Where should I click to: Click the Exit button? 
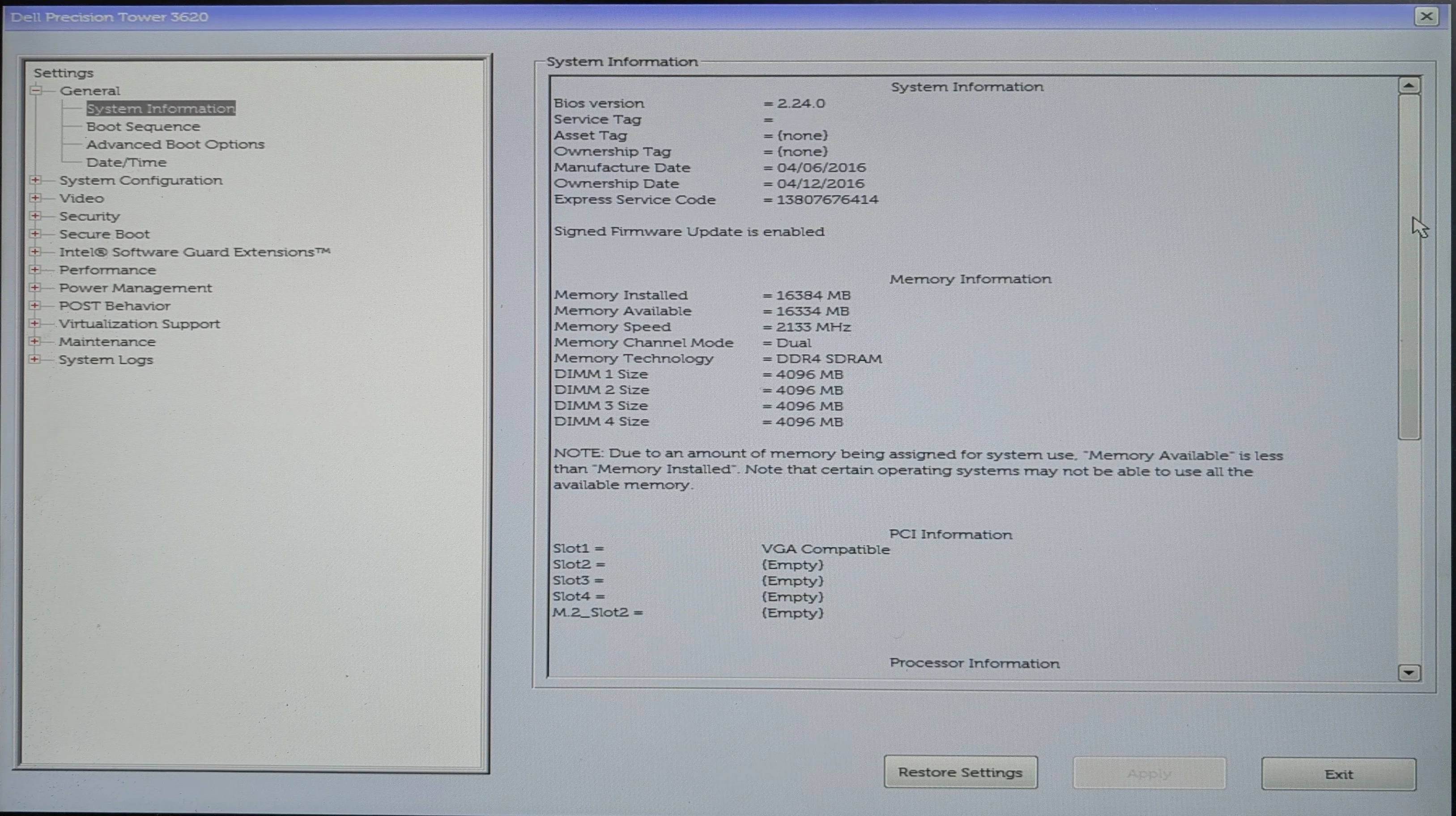coord(1338,774)
